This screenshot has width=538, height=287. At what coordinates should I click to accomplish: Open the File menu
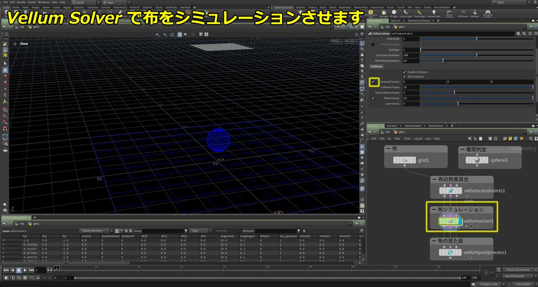coord(5,2)
